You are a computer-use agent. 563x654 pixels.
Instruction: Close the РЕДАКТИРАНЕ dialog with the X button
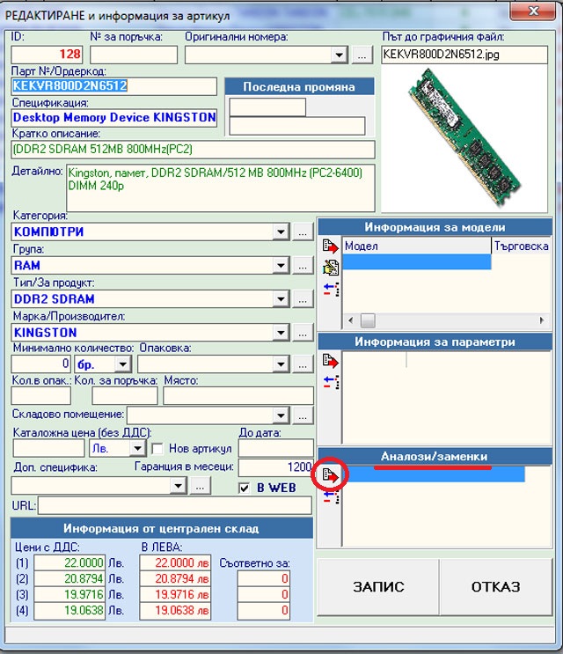coord(533,11)
